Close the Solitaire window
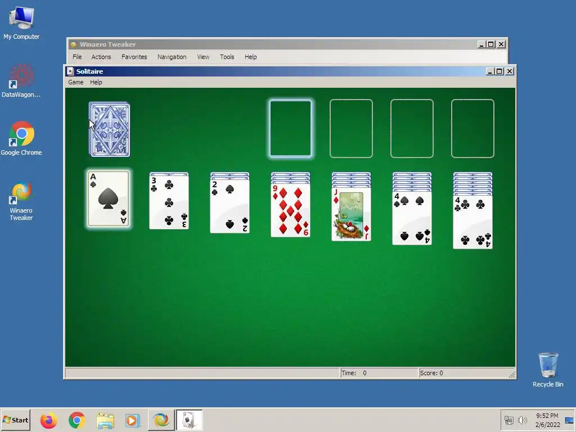Screen dimensions: 576x432 (510, 71)
